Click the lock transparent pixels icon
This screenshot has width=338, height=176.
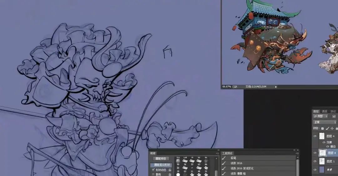(x=323, y=128)
